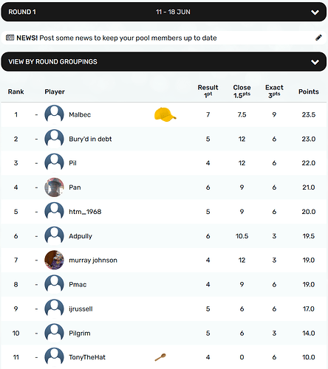Image resolution: width=328 pixels, height=369 pixels.
Task: Select the Pmac player name
Action: [x=78, y=285]
